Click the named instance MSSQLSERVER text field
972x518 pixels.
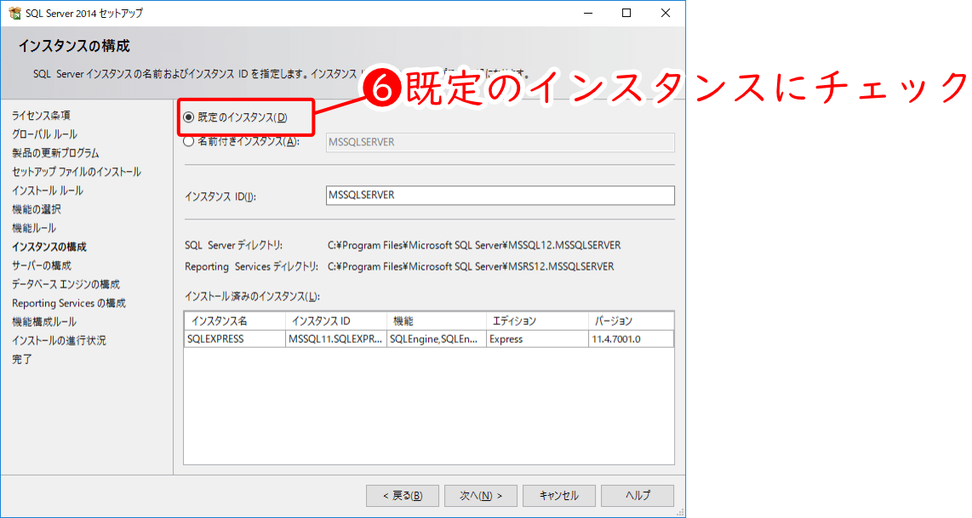500,143
